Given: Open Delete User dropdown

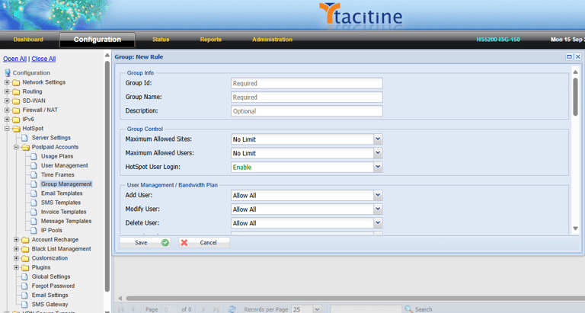Looking at the screenshot, I should point(378,223).
